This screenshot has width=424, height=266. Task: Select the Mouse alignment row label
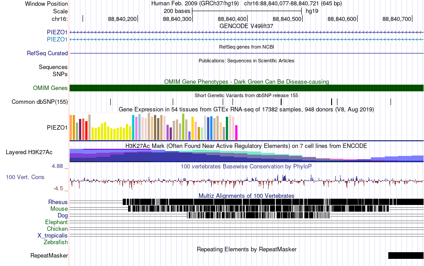pos(59,209)
